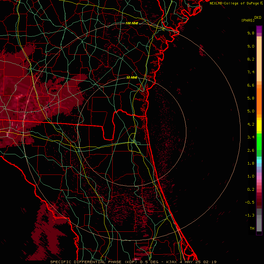The width and height of the screenshot is (264, 264).
Task: Click the -0.5 scale label
Action: 250,202
